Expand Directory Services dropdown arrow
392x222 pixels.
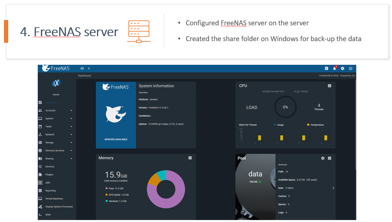point(71,151)
